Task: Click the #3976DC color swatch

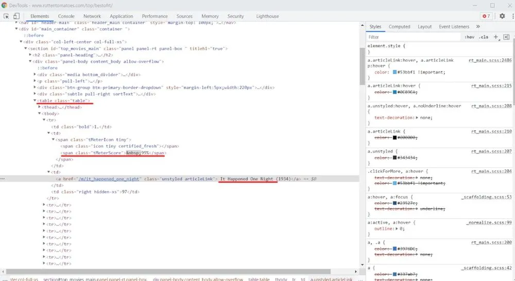Action: [394, 249]
